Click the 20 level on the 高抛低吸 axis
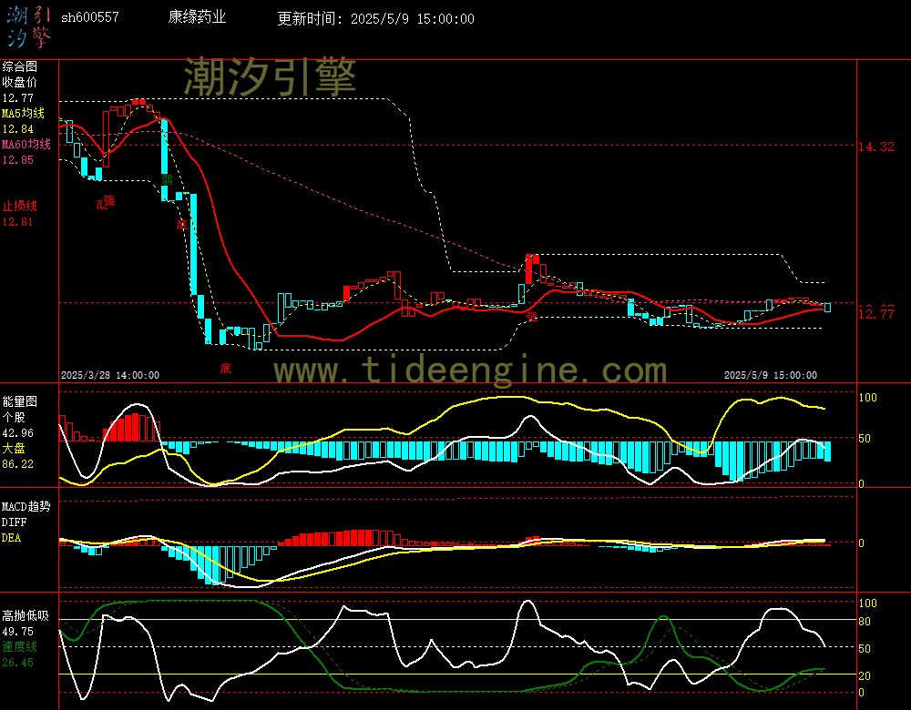The width and height of the screenshot is (911, 710). 865,675
